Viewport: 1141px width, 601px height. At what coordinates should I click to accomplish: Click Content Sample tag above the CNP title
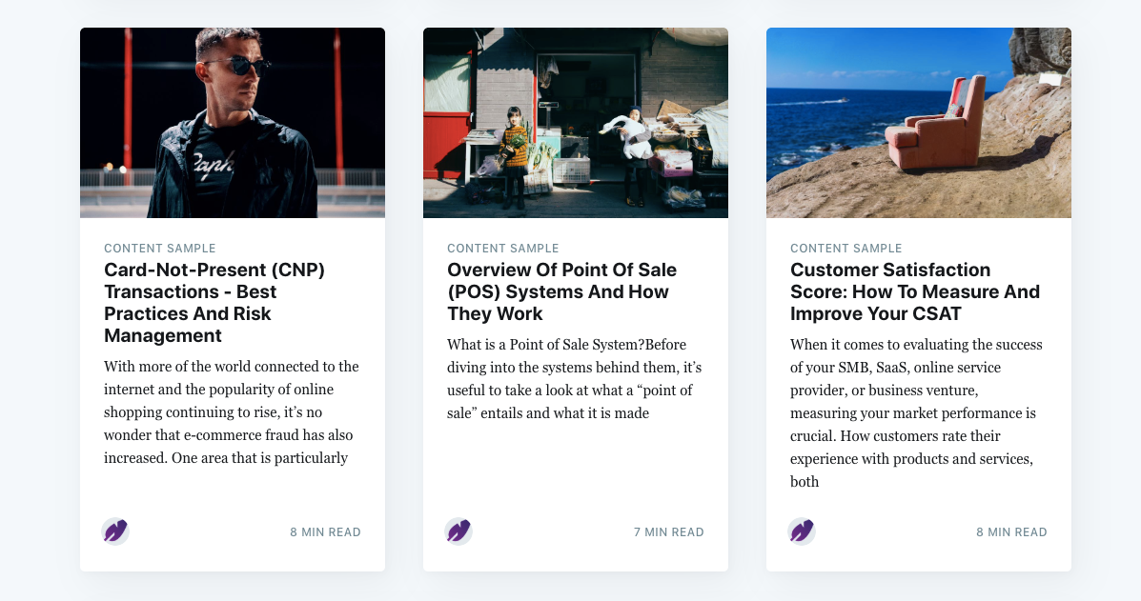point(159,248)
